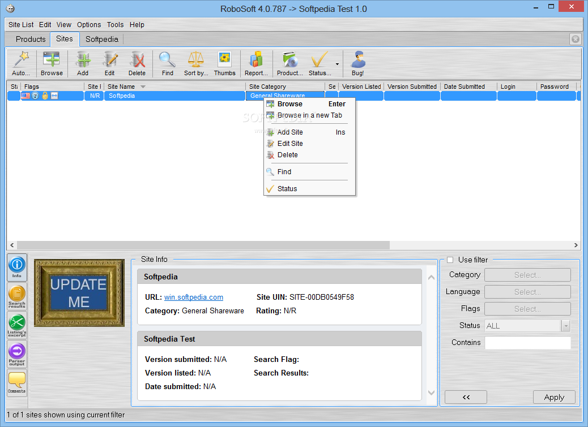This screenshot has width=588, height=427.
Task: Click the padlock flag icon in row
Action: pyautogui.click(x=45, y=96)
